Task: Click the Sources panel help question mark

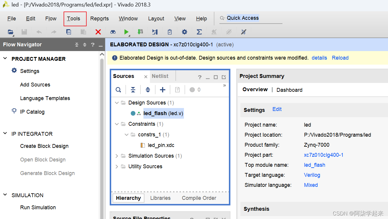Action: pos(200,77)
